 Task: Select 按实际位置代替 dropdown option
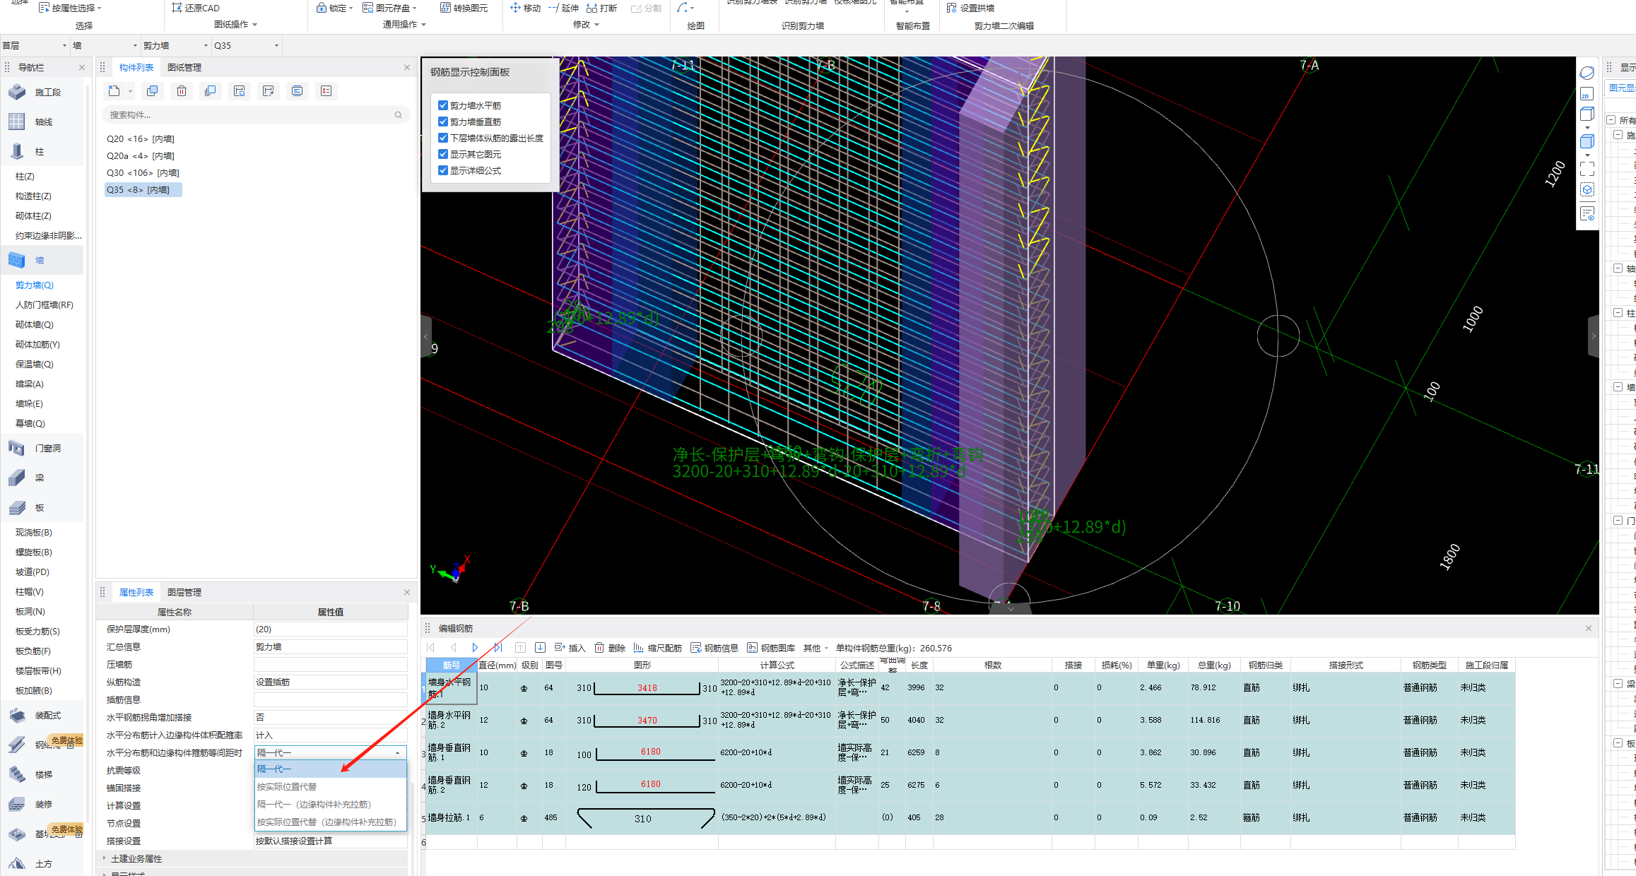(330, 786)
